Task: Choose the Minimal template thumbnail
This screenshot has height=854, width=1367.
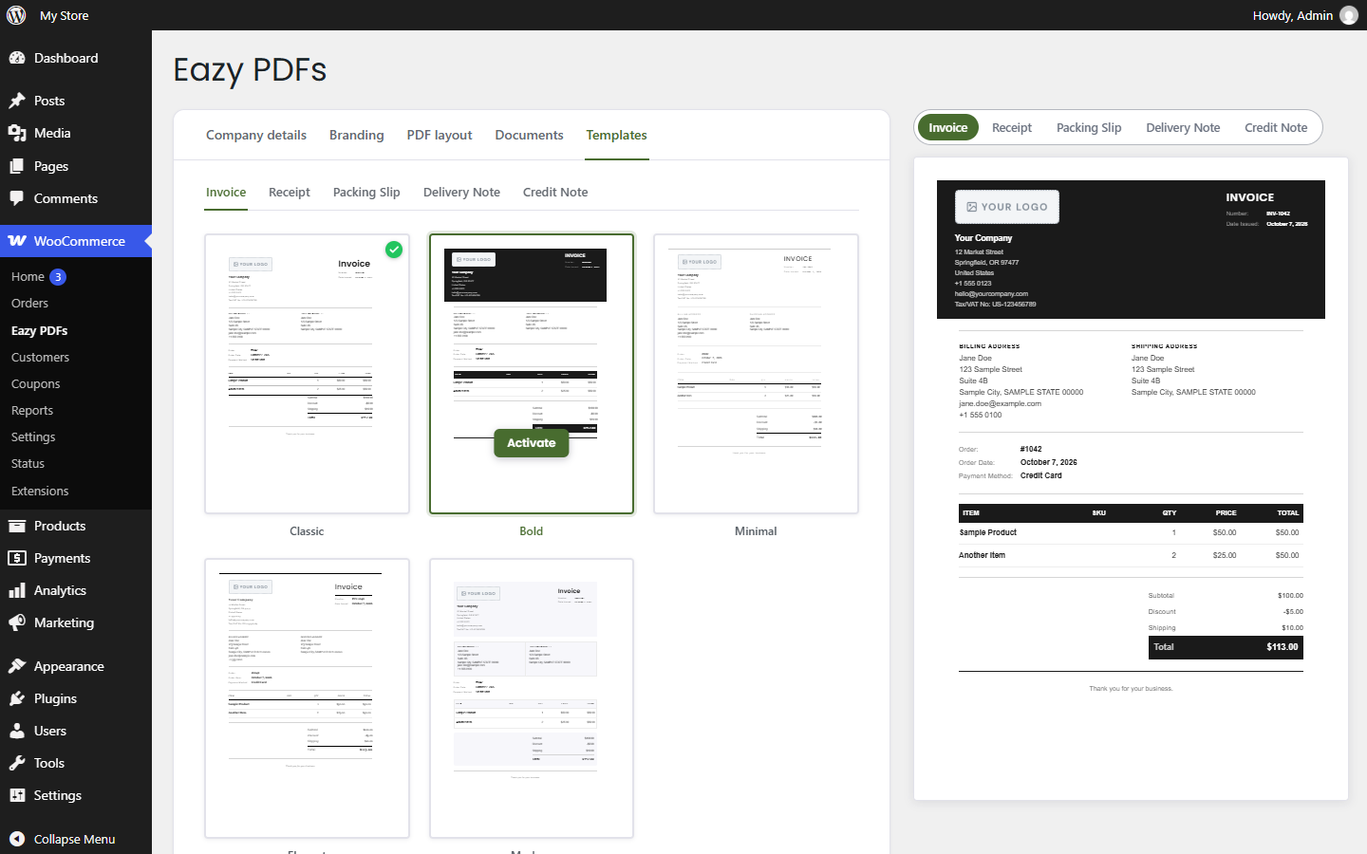Action: tap(756, 374)
